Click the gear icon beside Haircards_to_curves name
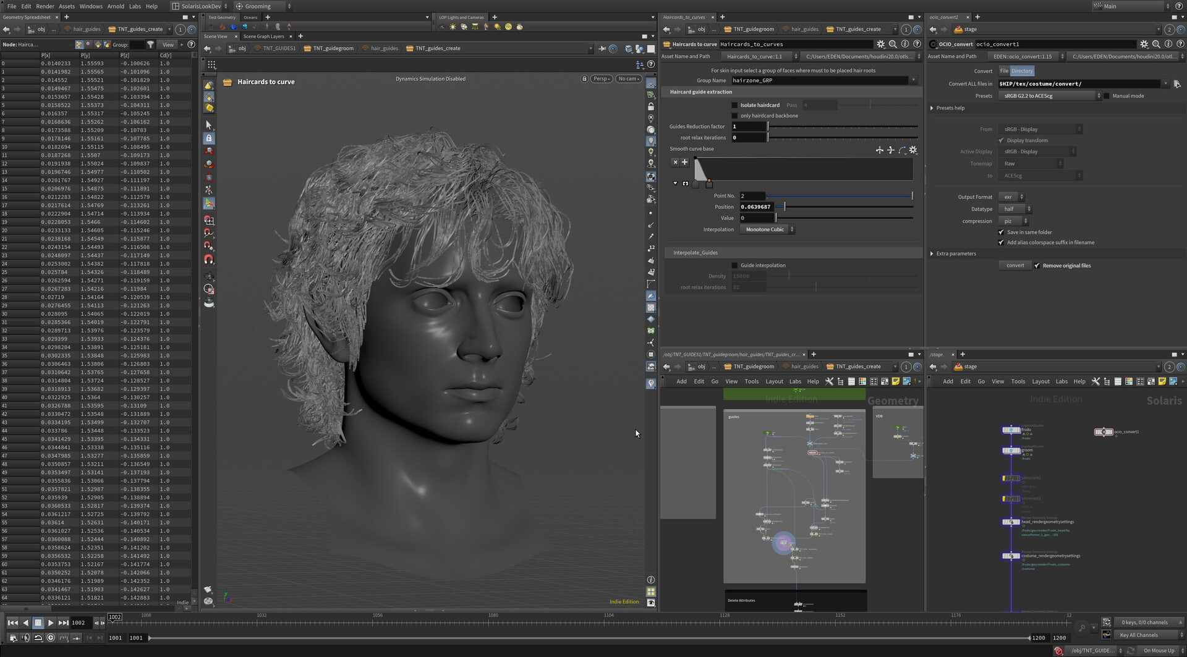 880,45
